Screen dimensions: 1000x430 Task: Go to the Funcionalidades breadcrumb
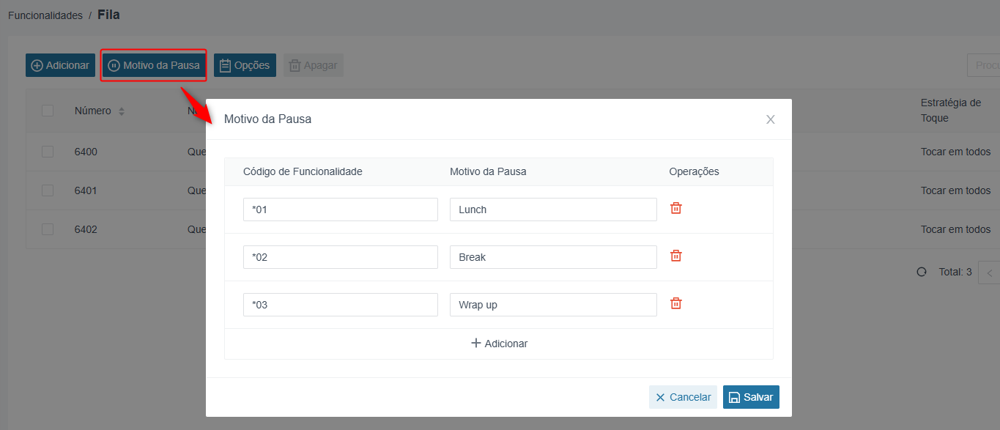45,15
